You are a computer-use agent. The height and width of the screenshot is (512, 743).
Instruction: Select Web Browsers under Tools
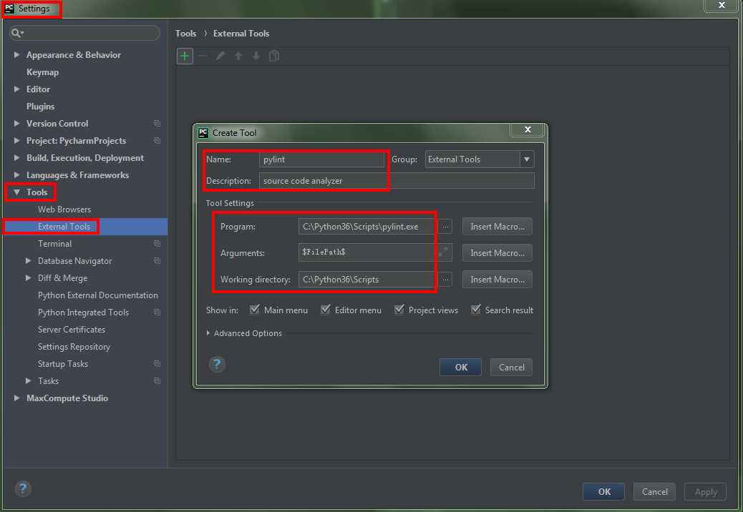[x=64, y=209]
